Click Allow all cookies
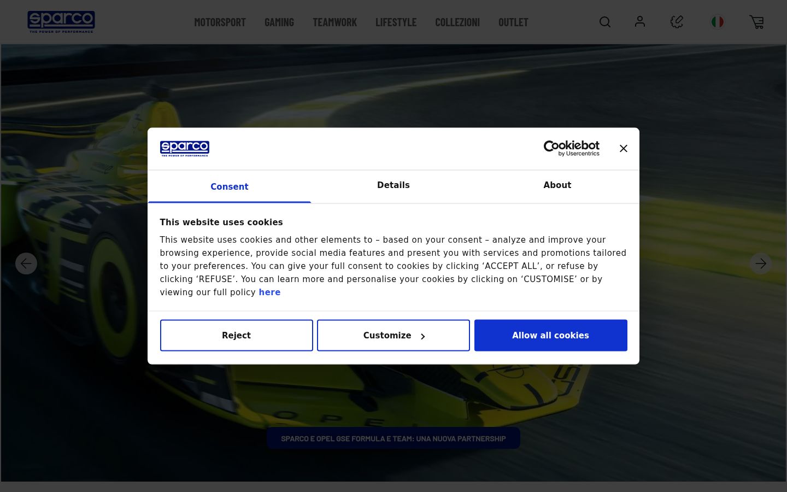 [x=551, y=336]
